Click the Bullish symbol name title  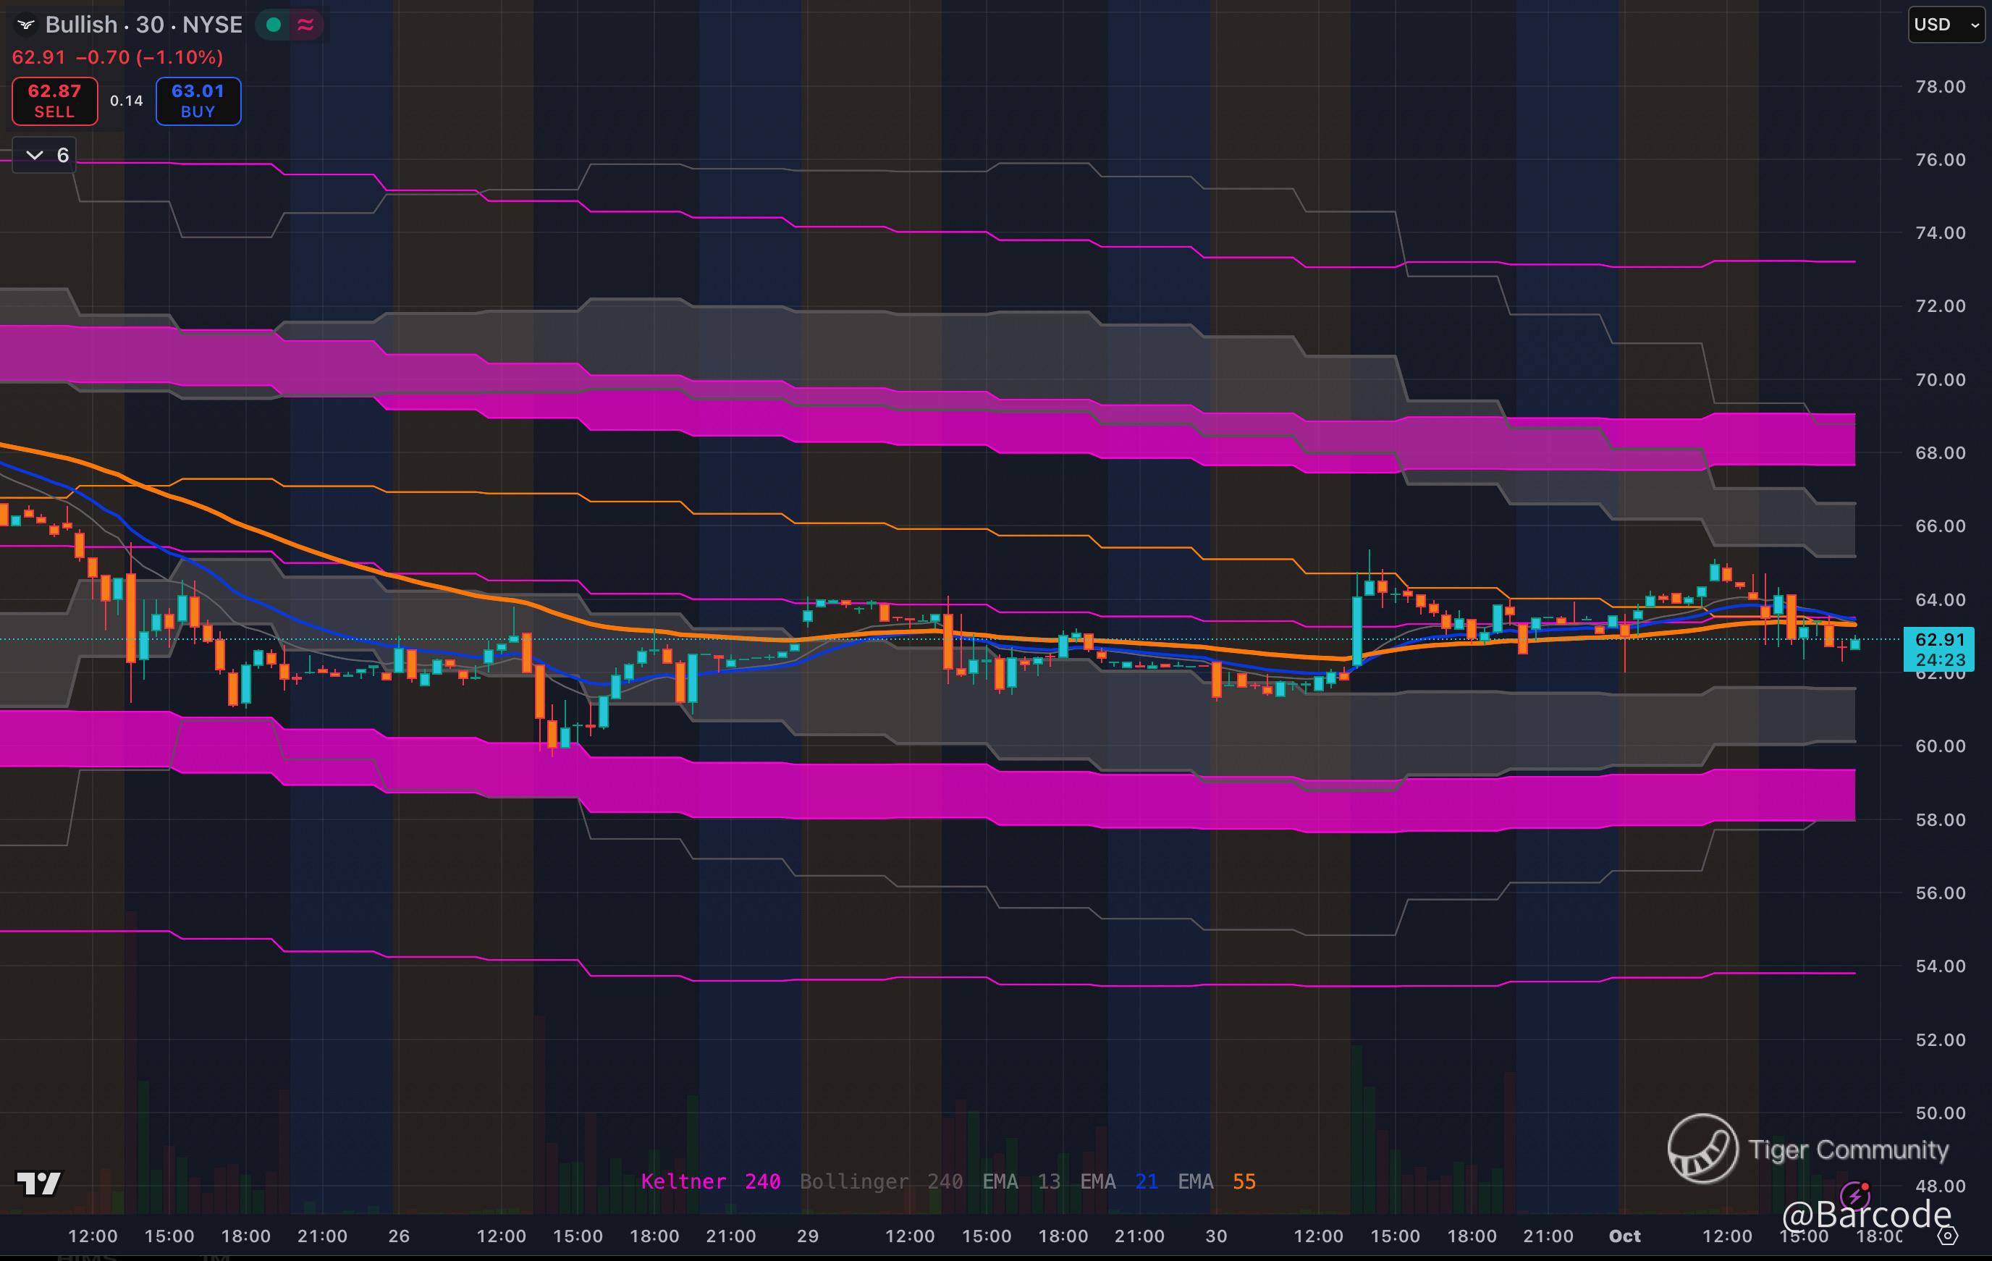pos(81,25)
